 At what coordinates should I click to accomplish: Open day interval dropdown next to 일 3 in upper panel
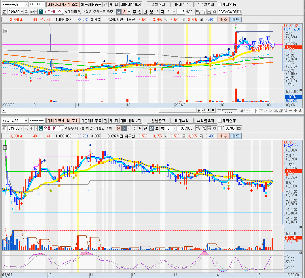click(x=129, y=12)
